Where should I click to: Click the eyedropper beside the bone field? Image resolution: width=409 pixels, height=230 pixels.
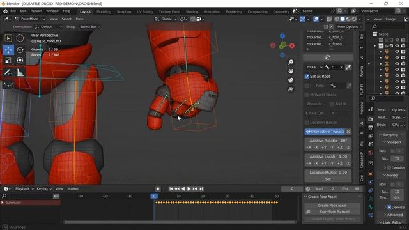pos(348,67)
